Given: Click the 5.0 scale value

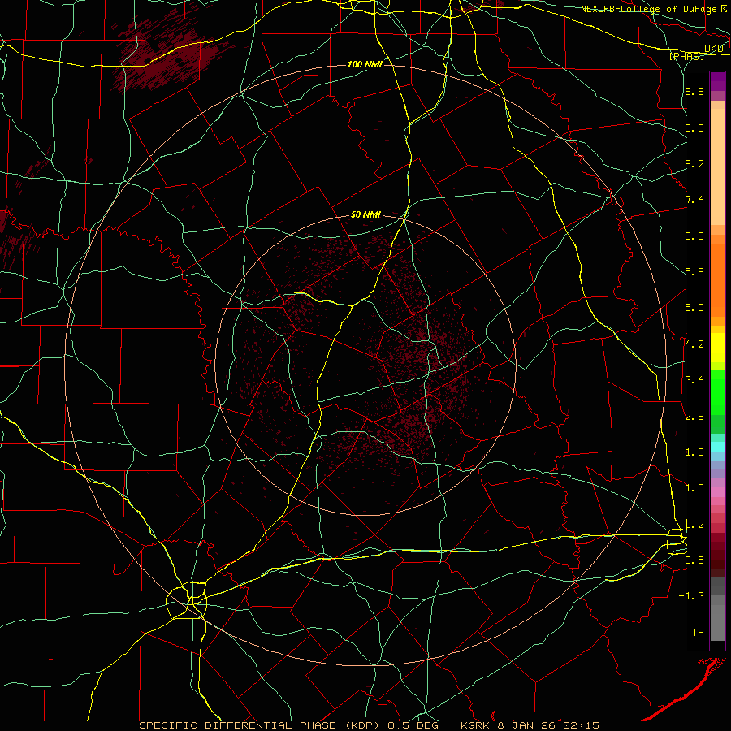Looking at the screenshot, I should 694,308.
